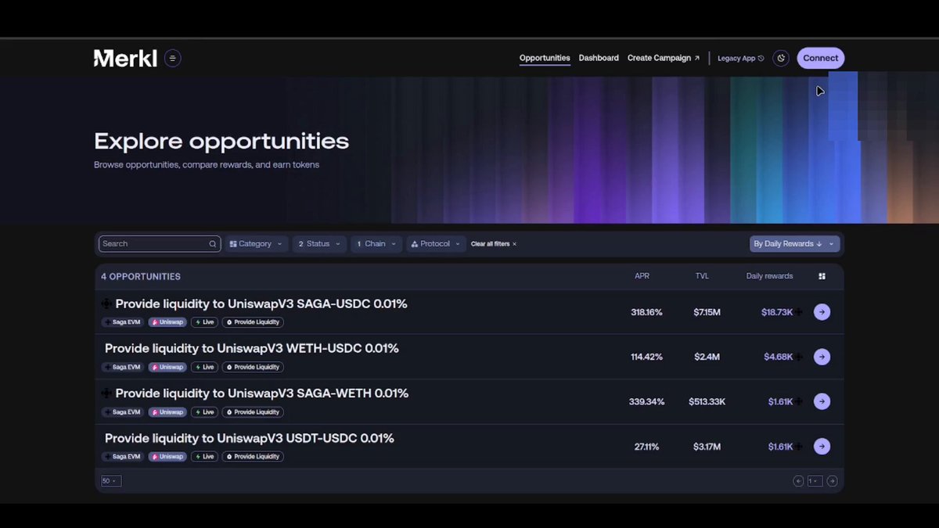939x528 pixels.
Task: Sort by the APR column header
Action: tap(642, 276)
